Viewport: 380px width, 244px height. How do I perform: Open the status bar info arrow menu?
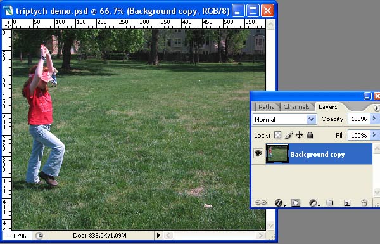coord(158,236)
